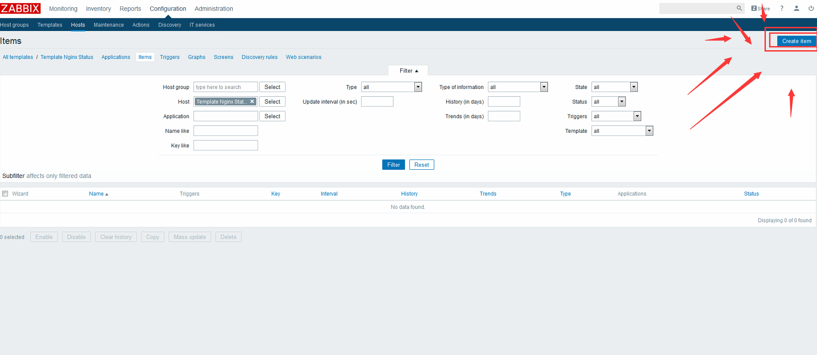Open the Administration menu

(214, 9)
